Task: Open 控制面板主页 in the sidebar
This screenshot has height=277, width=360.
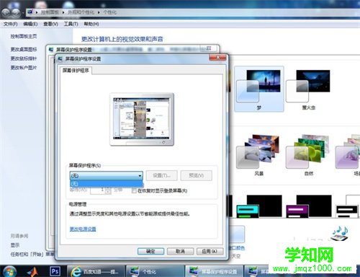Action: pos(24,36)
